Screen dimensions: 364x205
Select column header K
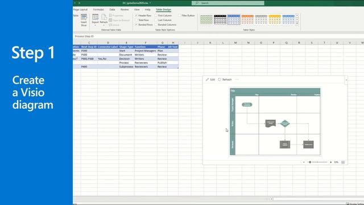pyautogui.click(x=210, y=43)
